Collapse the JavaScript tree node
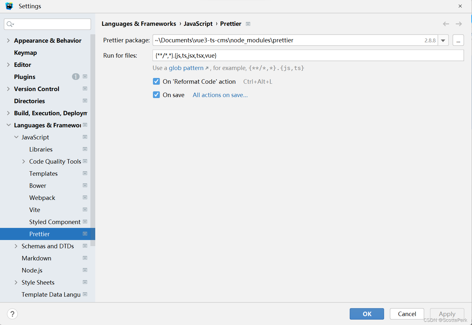Screen dimensions: 472x325 16,137
